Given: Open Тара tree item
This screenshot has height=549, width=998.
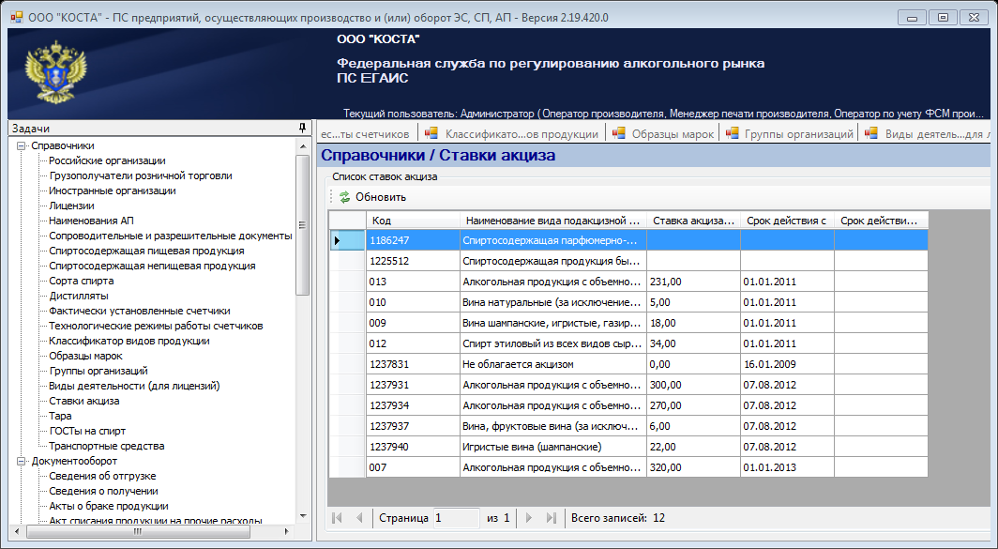Looking at the screenshot, I should coord(60,416).
